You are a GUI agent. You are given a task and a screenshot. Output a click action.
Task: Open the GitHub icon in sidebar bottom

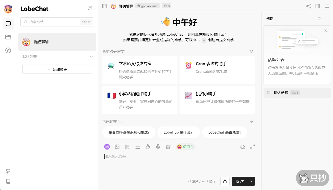[x=8, y=171]
